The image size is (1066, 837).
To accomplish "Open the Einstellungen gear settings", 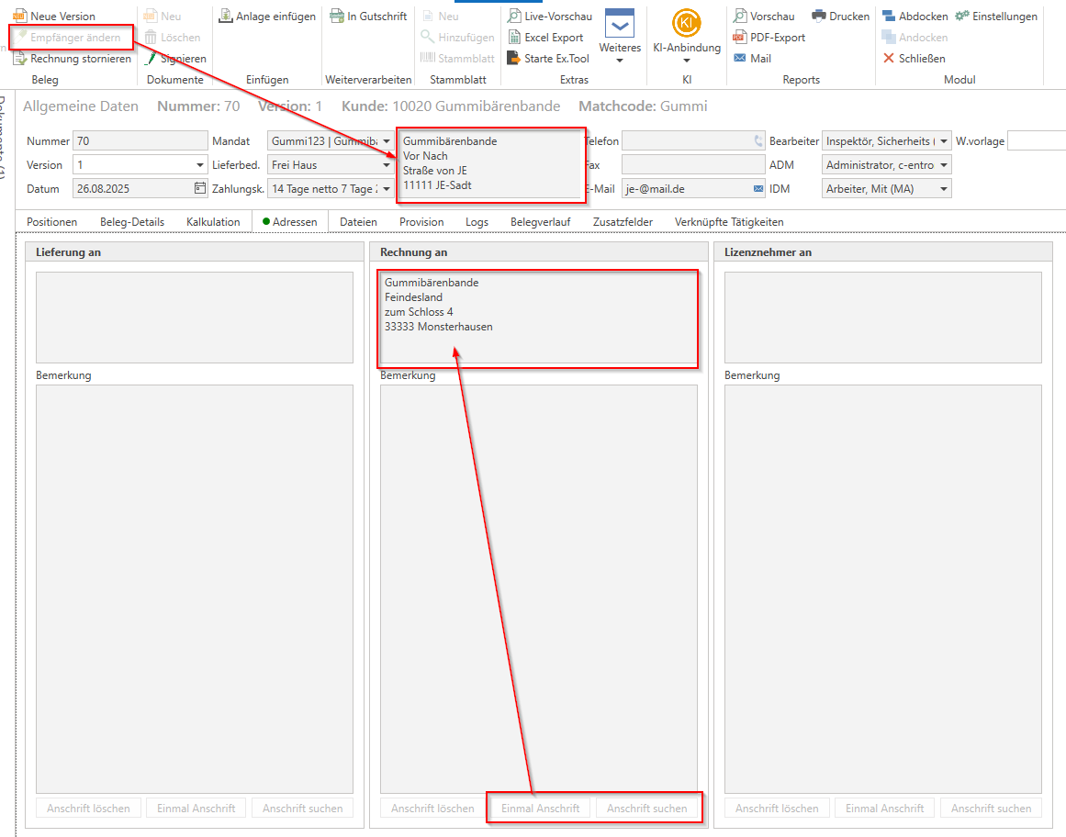I will tap(996, 17).
